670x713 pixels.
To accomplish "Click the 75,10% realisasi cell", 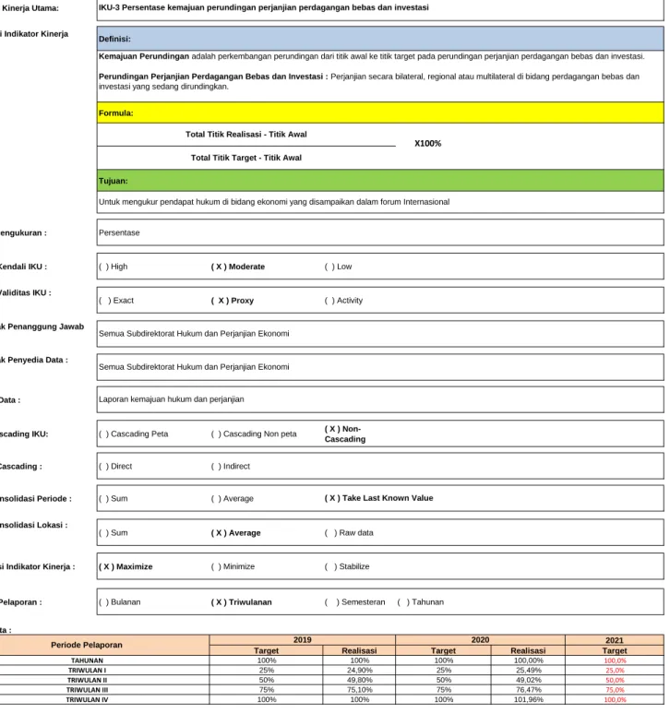I will click(x=359, y=690).
